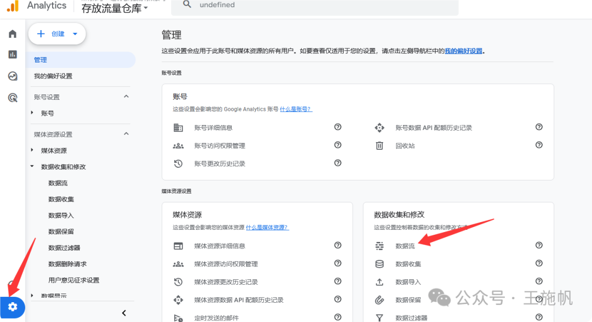Expand the 账号 tree item
This screenshot has width=592, height=322.
pyautogui.click(x=32, y=112)
